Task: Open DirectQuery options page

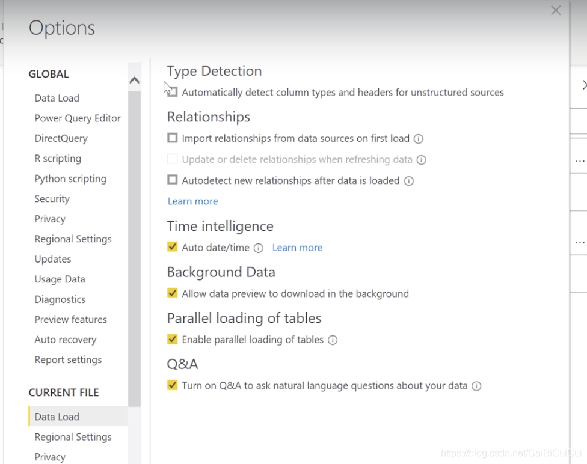Action: click(x=61, y=138)
